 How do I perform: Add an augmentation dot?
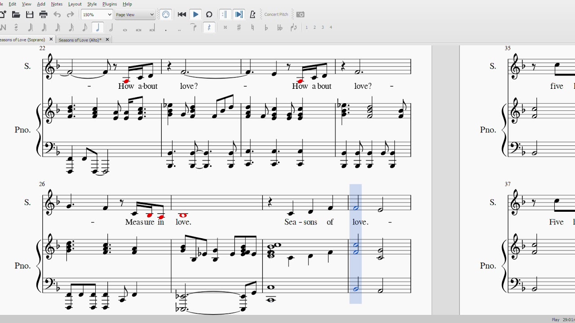(x=166, y=30)
